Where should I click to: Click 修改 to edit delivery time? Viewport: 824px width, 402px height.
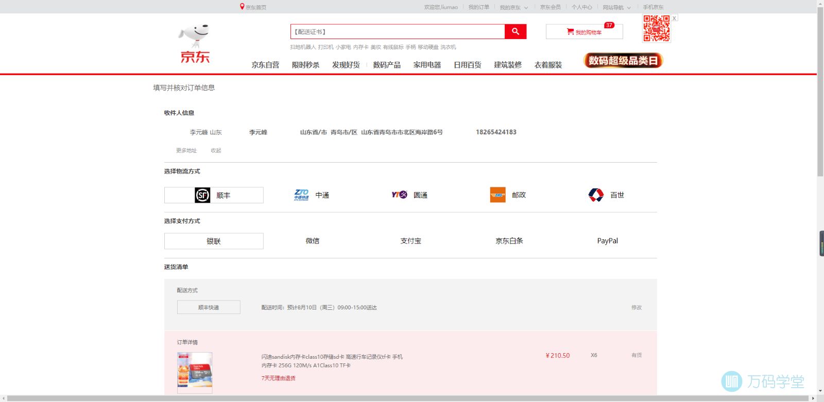click(x=637, y=307)
